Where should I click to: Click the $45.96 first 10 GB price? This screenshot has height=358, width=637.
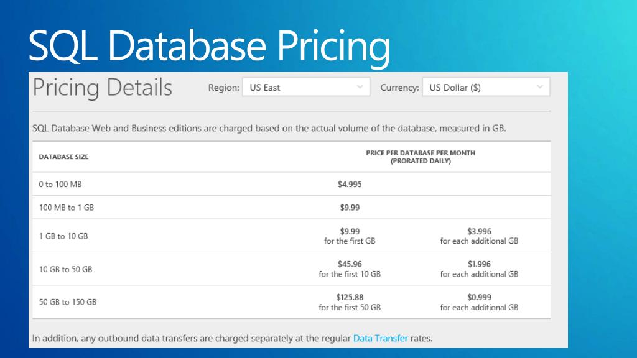(350, 264)
